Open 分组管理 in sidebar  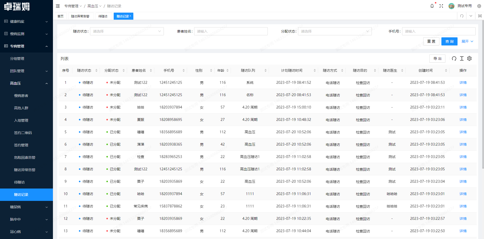26,59
